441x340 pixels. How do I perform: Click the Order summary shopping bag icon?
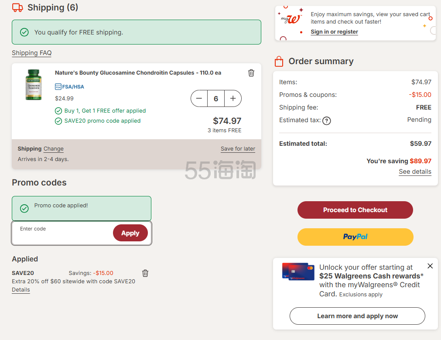279,62
